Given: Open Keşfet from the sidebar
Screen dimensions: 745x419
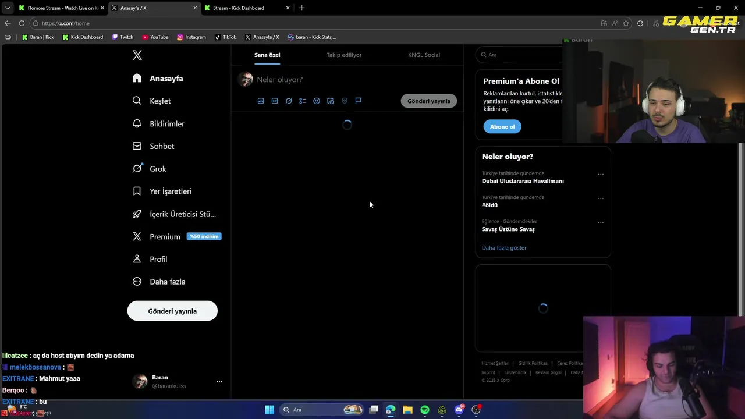Looking at the screenshot, I should [151, 101].
